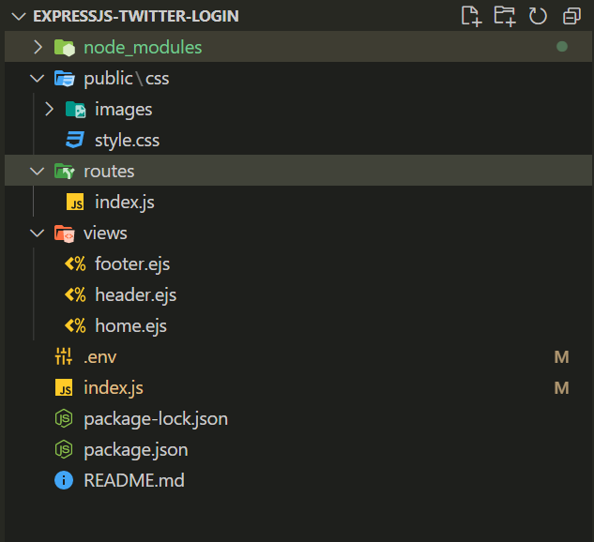Refresh the Explorer file tree
594x542 pixels.
point(538,16)
